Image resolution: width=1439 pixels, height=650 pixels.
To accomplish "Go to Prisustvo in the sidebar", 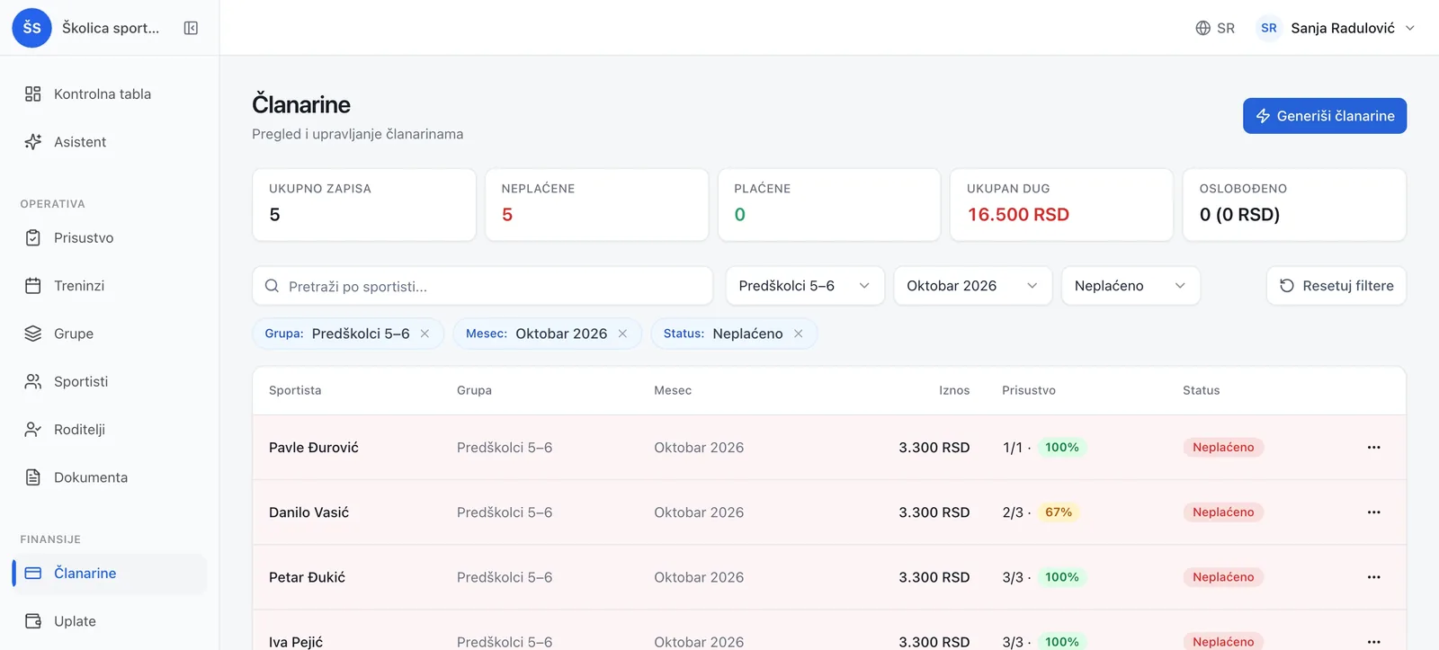I will (110, 238).
